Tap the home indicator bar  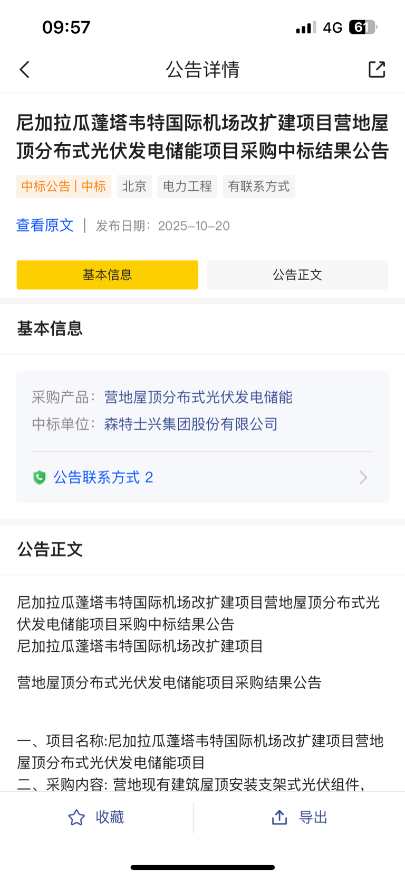coord(202,867)
